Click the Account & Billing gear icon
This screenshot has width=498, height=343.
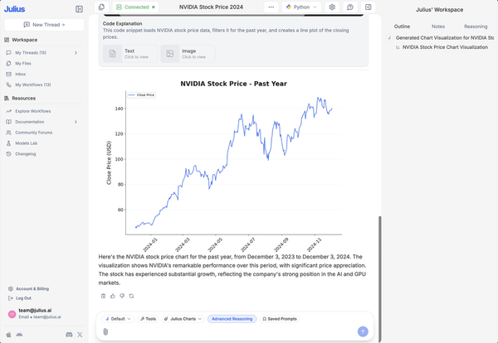(x=11, y=289)
